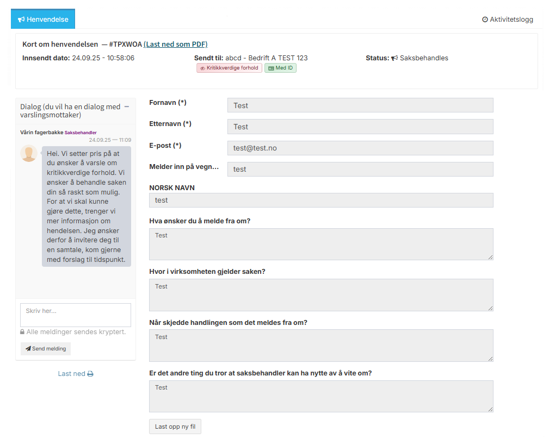Click the Etternavn input field

click(x=360, y=127)
